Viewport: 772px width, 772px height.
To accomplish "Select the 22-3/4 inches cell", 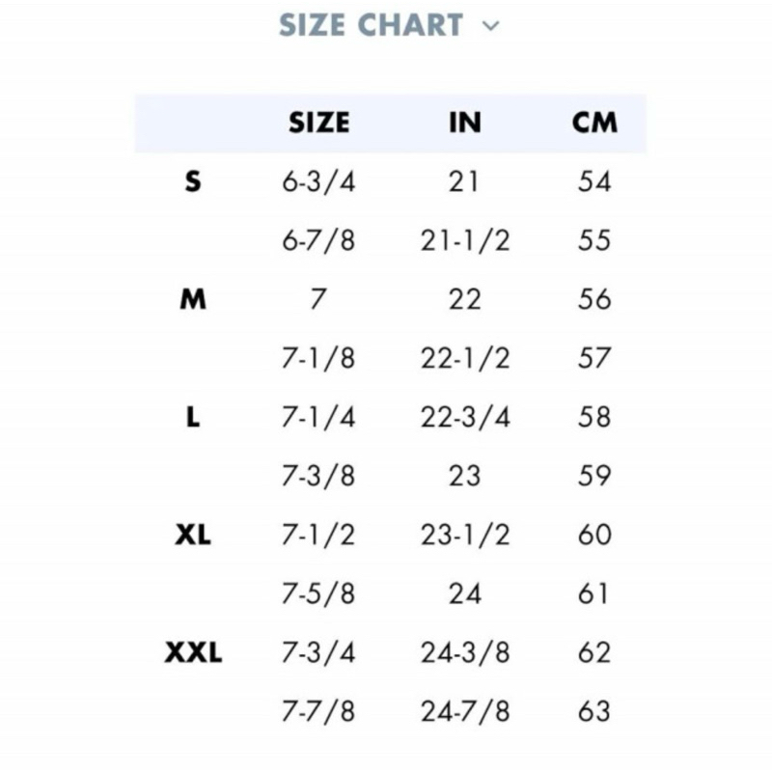I will (x=465, y=417).
